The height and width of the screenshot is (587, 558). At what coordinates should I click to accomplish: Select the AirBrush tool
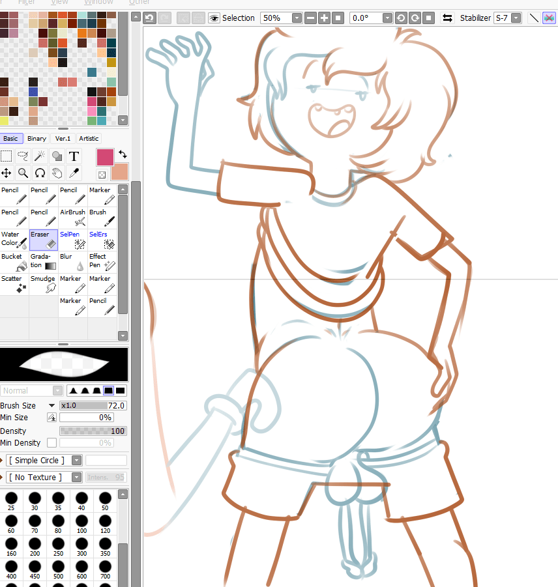point(72,216)
